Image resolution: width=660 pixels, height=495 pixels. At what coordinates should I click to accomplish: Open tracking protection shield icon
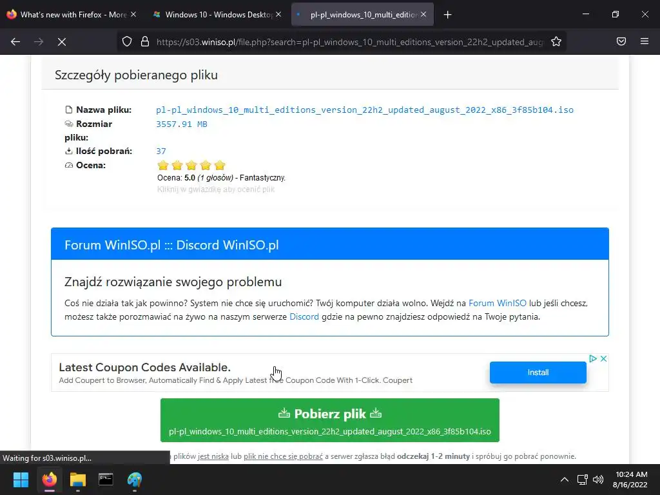pos(127,42)
